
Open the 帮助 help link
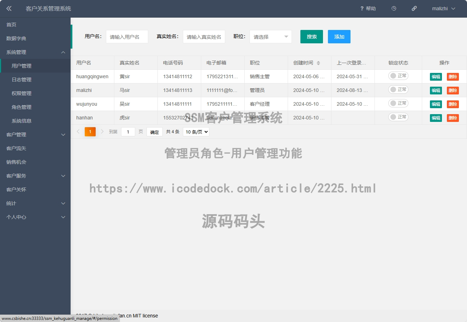(368, 8)
